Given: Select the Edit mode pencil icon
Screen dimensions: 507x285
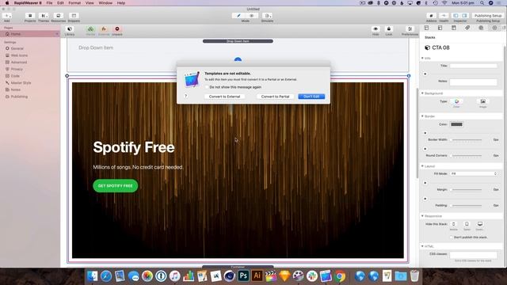Looking at the screenshot, I should point(238,16).
